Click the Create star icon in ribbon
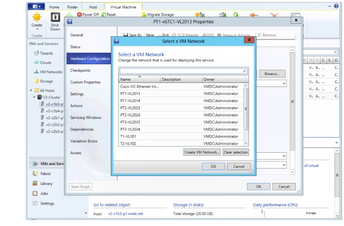Viewport: 344px width, 226px height. (x=37, y=17)
